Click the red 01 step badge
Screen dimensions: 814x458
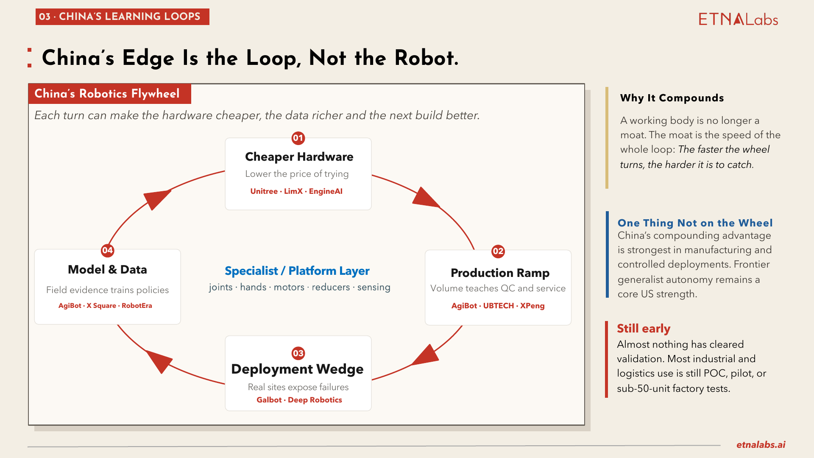tap(298, 138)
